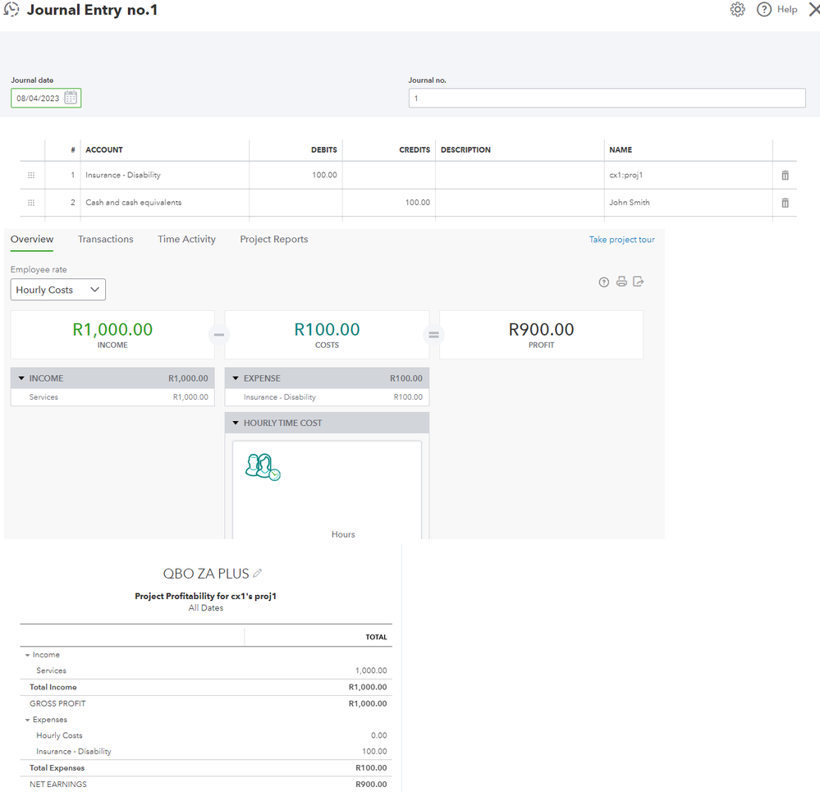820x792 pixels.
Task: Open the settings gear icon
Action: click(737, 10)
